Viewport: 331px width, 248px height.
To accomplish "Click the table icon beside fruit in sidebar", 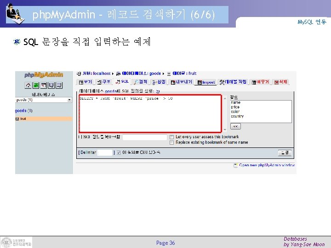I will (x=17, y=119).
